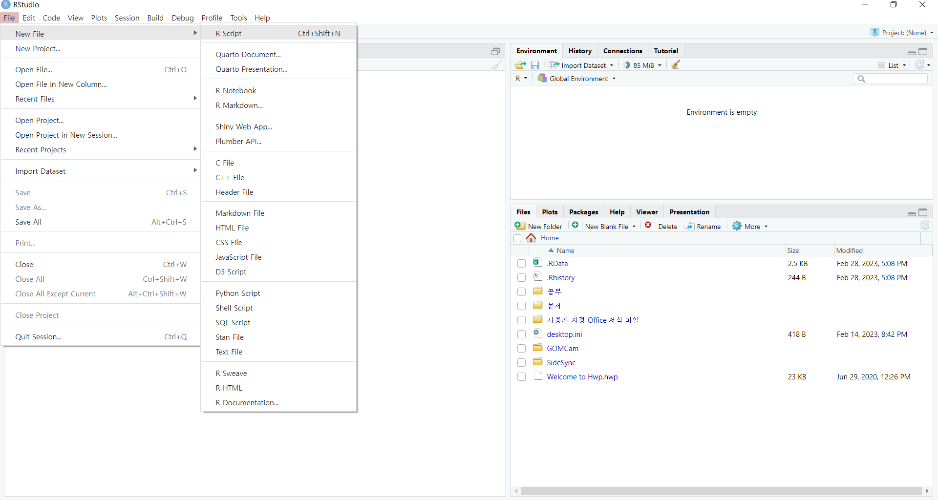
Task: Select Shiny Web App... menu entry
Action: 278,126
